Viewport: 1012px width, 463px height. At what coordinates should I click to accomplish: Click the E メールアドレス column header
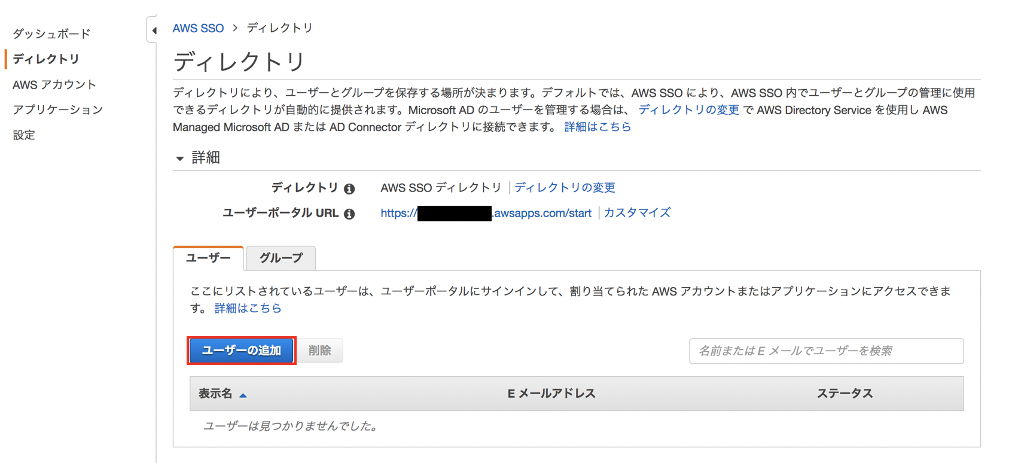click(551, 394)
